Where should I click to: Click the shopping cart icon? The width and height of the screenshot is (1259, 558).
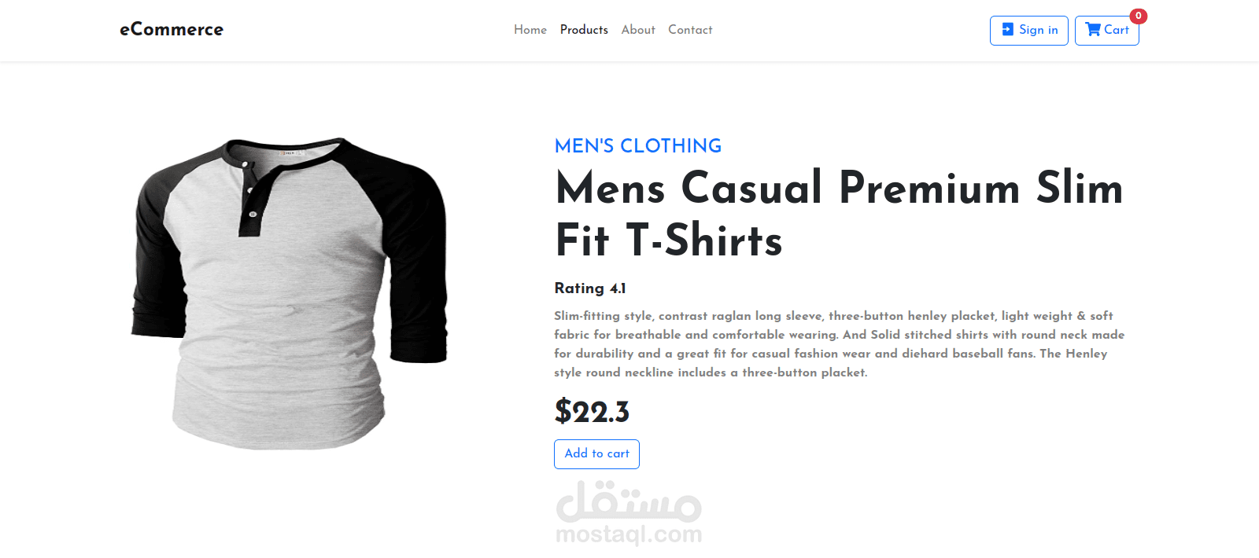tap(1093, 30)
